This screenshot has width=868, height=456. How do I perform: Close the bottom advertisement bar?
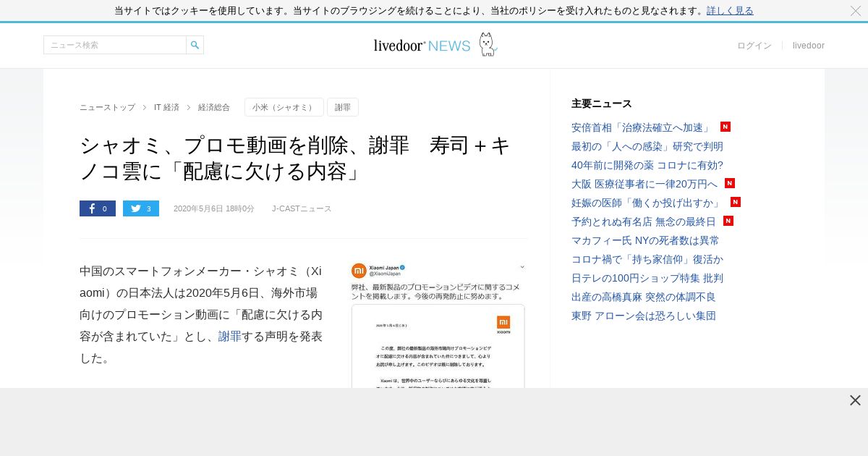pyautogui.click(x=855, y=400)
